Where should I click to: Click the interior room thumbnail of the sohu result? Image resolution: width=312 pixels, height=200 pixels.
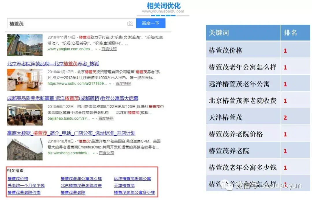point(25,80)
